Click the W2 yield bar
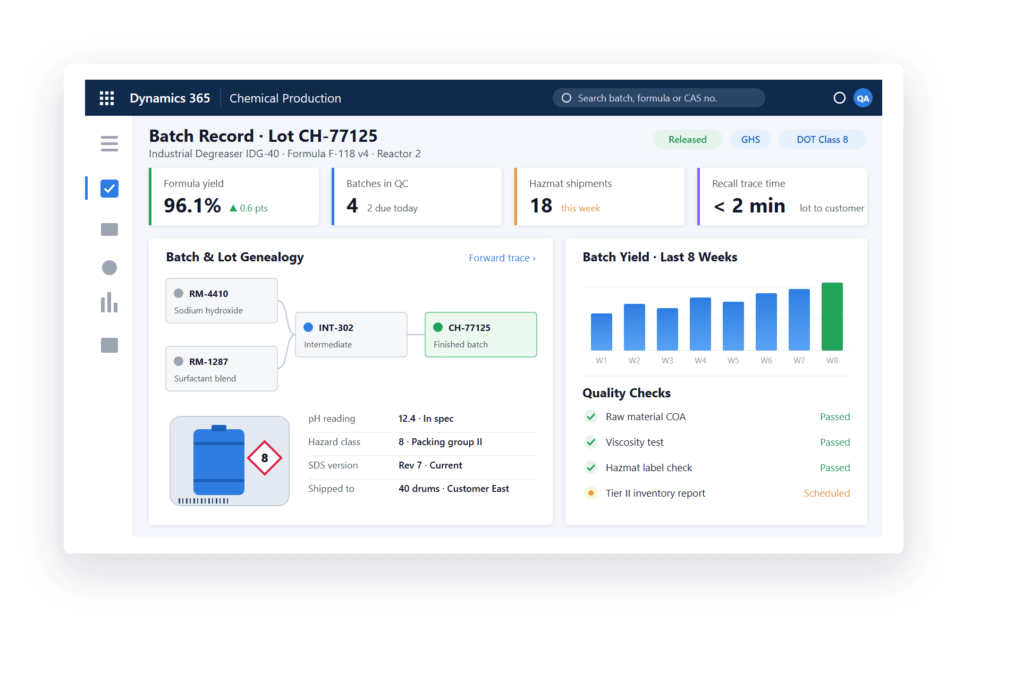 click(635, 327)
